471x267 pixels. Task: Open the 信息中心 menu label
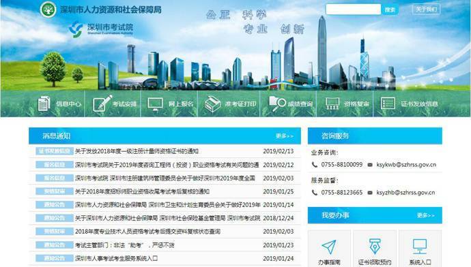68,104
